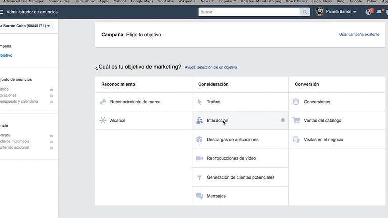Open the Wikipedia bookmark in bookmarks bar
Screen dimensions: 388x218
186,2
